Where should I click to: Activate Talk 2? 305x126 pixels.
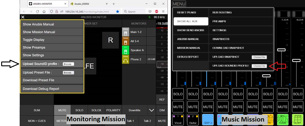pyautogui.click(x=147, y=121)
